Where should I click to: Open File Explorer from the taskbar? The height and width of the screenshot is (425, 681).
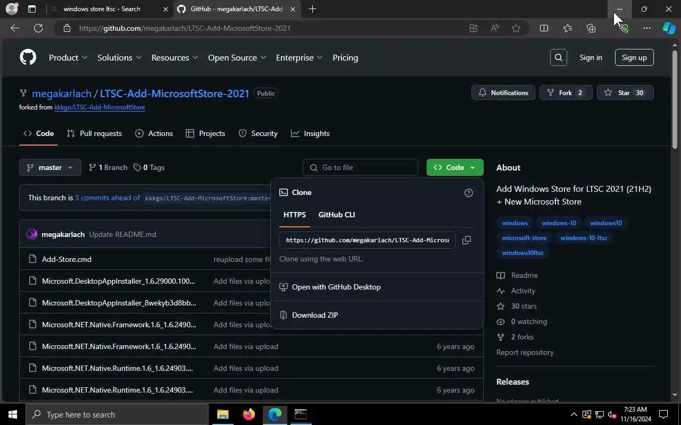223,414
